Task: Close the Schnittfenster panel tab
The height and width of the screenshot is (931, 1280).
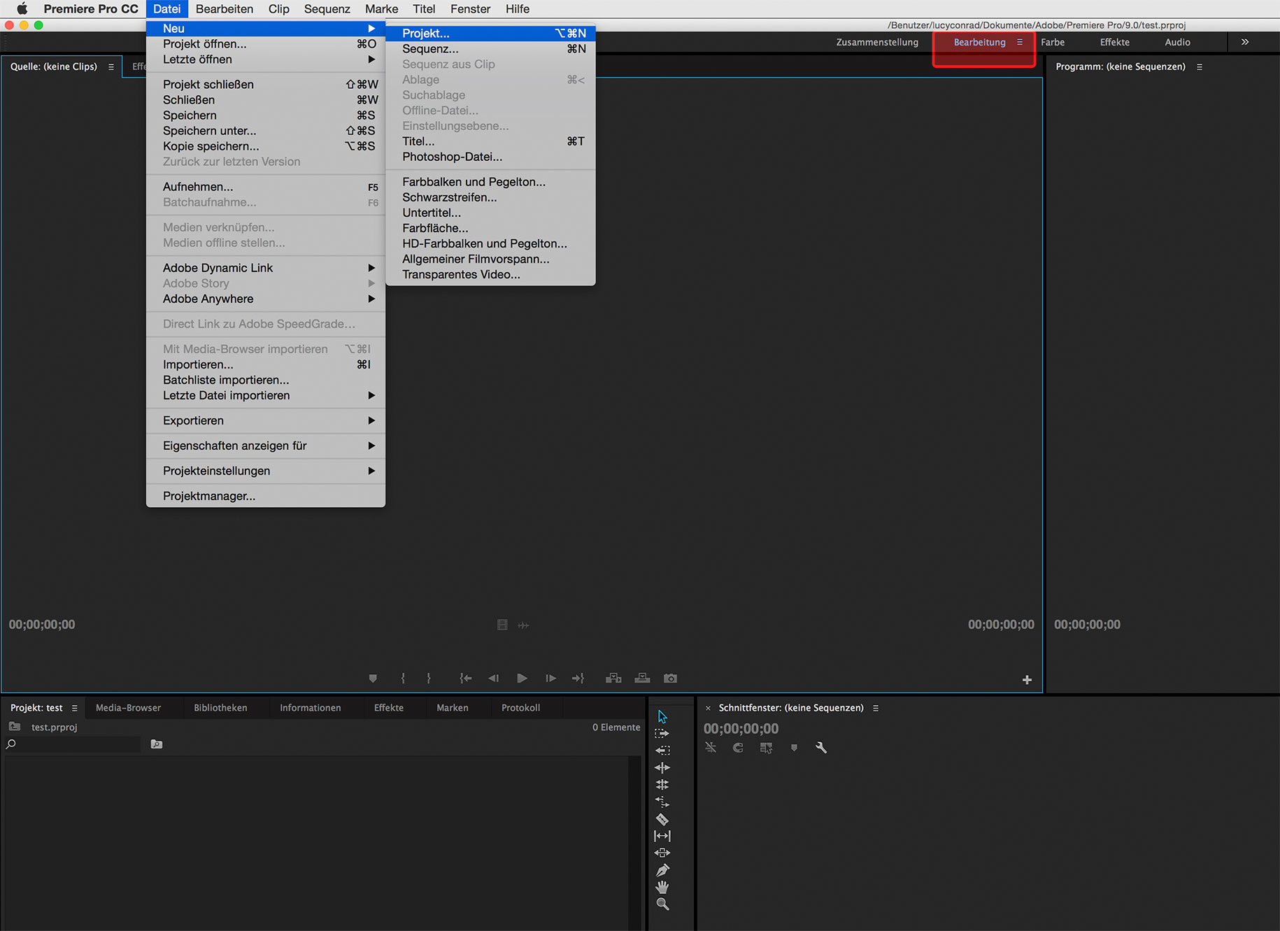Action: pyautogui.click(x=708, y=708)
